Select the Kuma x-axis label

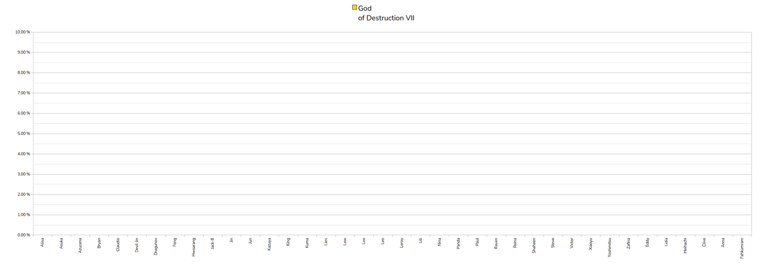307,242
